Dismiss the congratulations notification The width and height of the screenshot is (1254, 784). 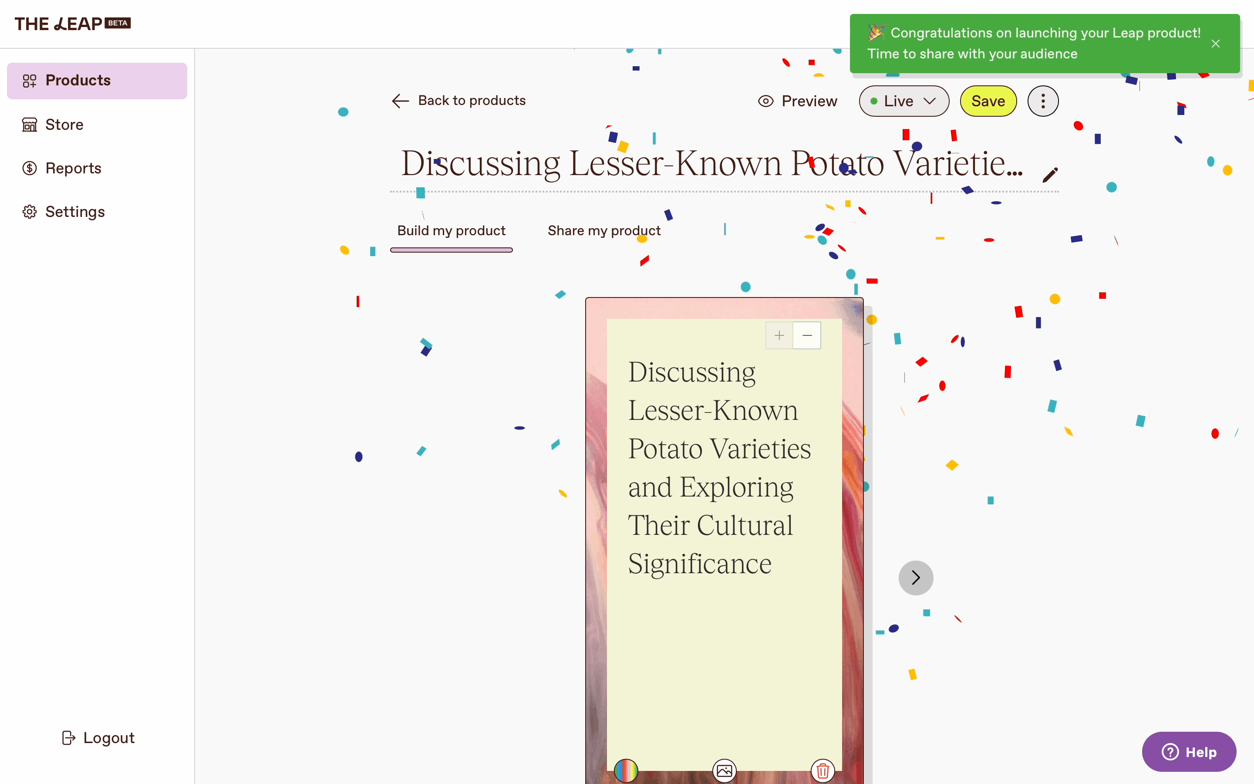click(1216, 44)
